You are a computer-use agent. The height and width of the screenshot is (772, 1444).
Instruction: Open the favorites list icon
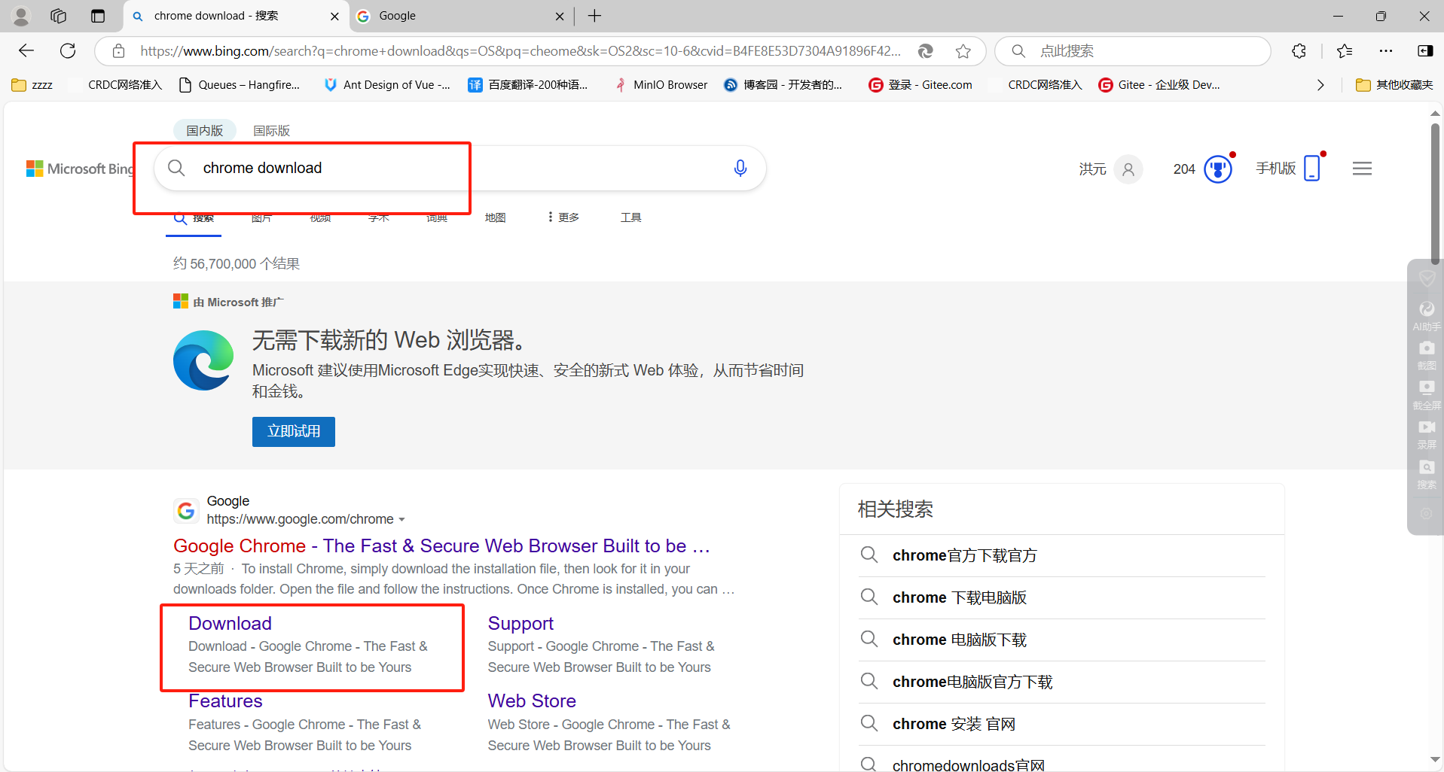(x=1345, y=51)
